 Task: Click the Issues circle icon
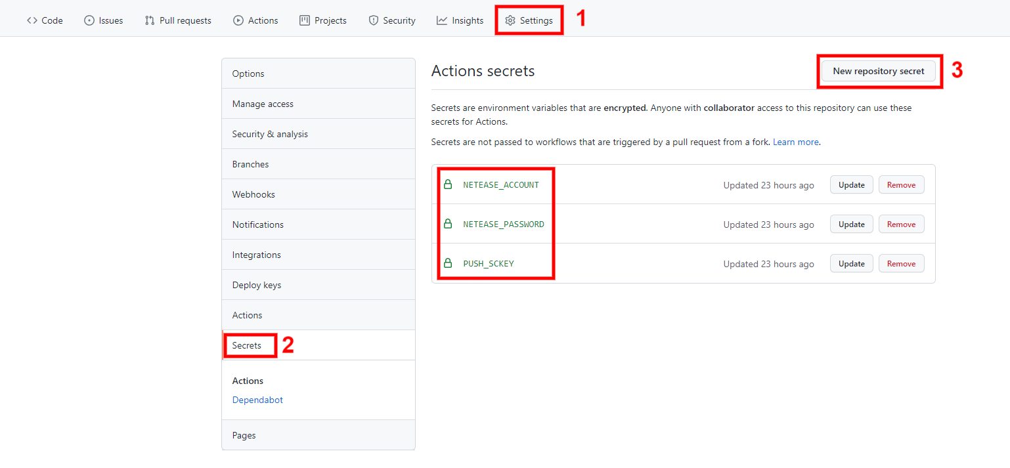tap(89, 20)
